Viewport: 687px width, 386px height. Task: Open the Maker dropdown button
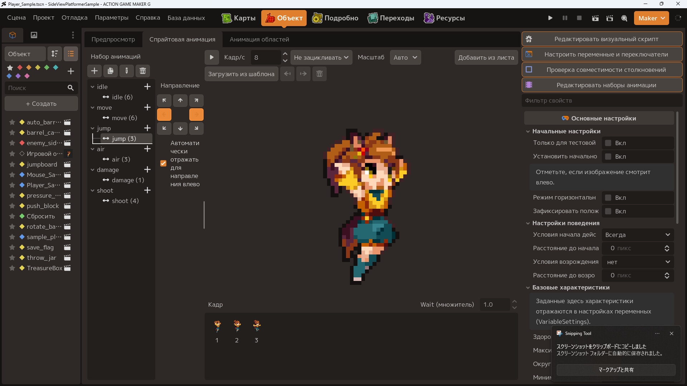(x=652, y=18)
